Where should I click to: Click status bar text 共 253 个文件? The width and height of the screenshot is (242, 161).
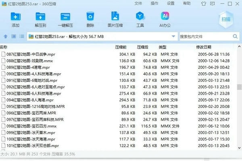39,154
